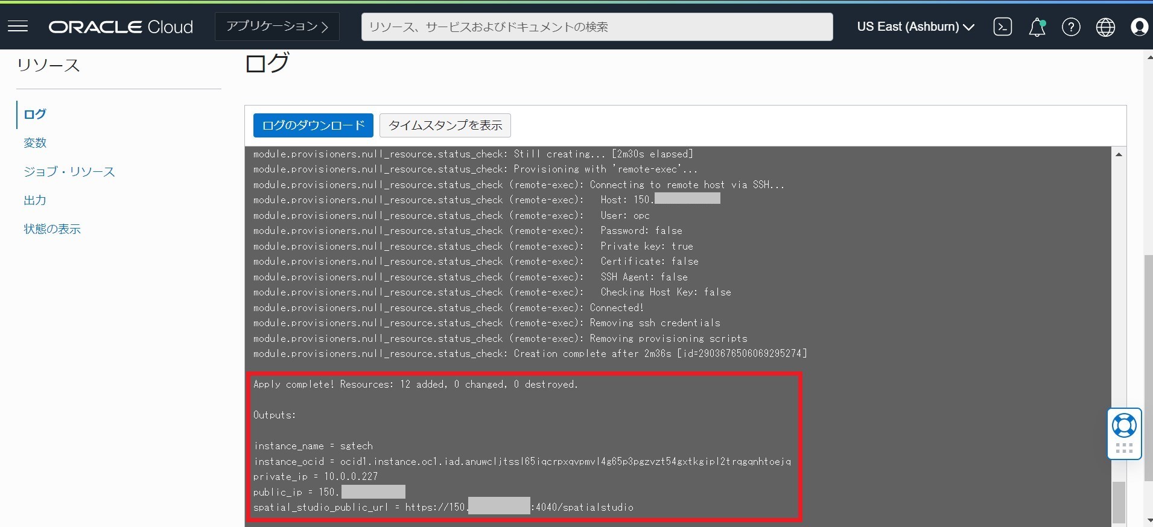The width and height of the screenshot is (1153, 527).
Task: Select ジョブ・リソース in the sidebar
Action: pyautogui.click(x=69, y=172)
